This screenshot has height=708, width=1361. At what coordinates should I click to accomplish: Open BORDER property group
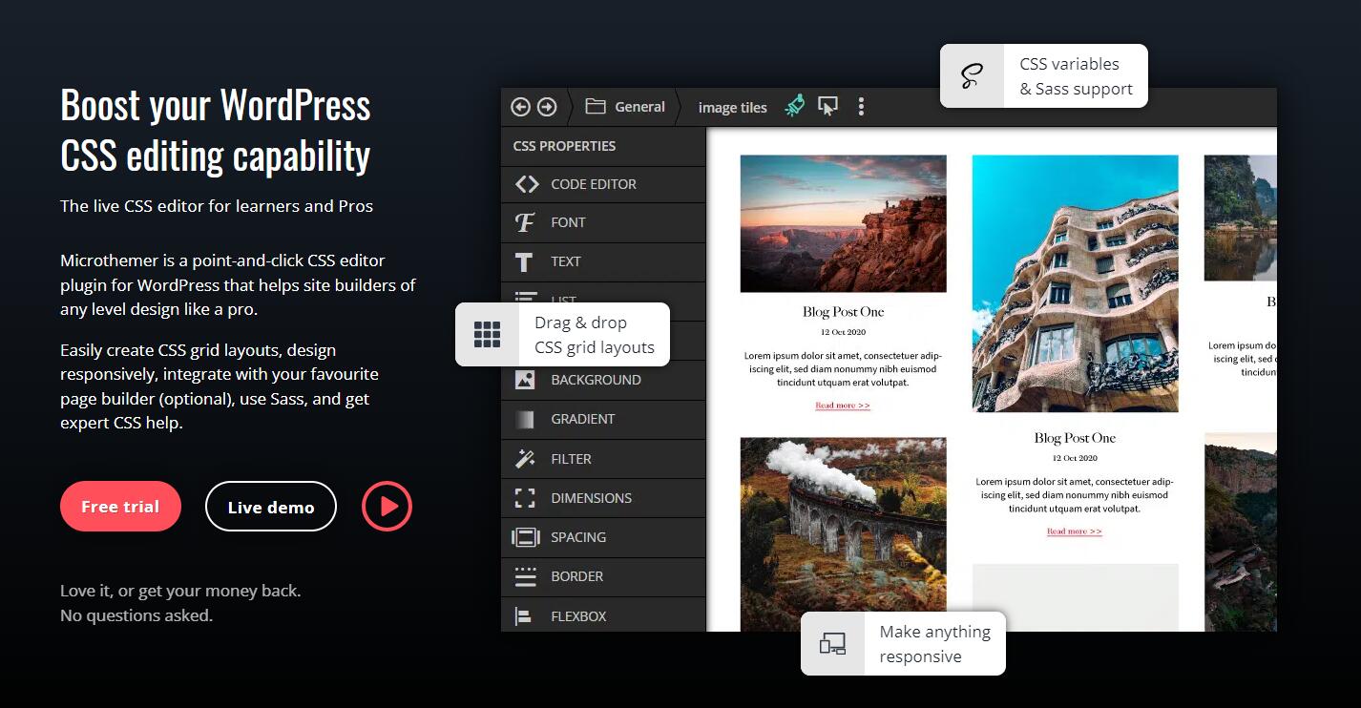603,576
